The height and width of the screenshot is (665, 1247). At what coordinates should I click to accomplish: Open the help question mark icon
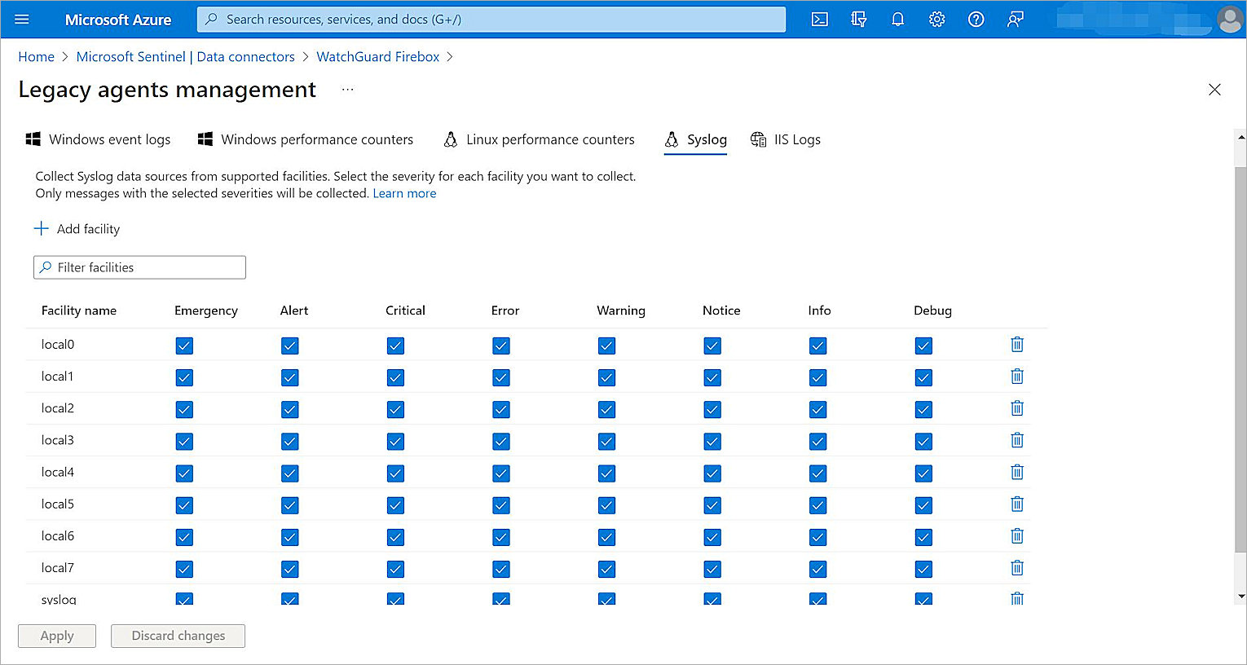[976, 19]
